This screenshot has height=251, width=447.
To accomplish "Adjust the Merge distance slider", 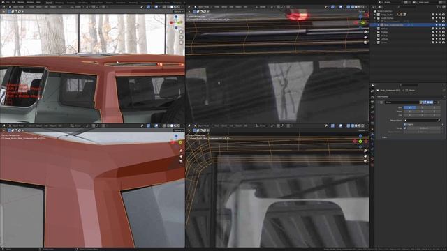I will coord(424,128).
